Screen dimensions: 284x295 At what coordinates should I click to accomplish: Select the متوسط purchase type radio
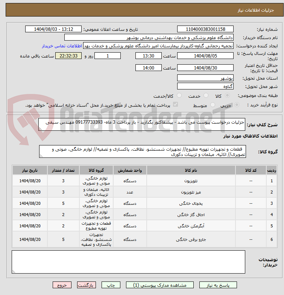(213, 104)
